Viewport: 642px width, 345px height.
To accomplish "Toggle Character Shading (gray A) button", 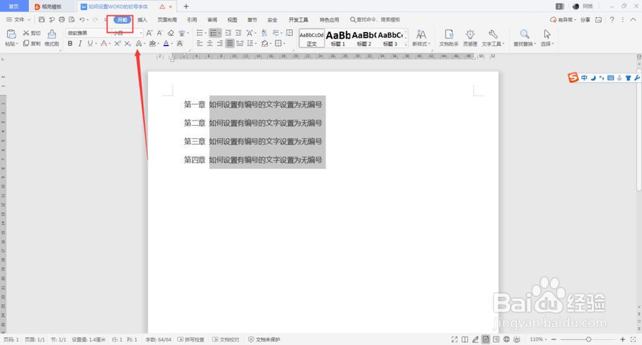I will [180, 44].
